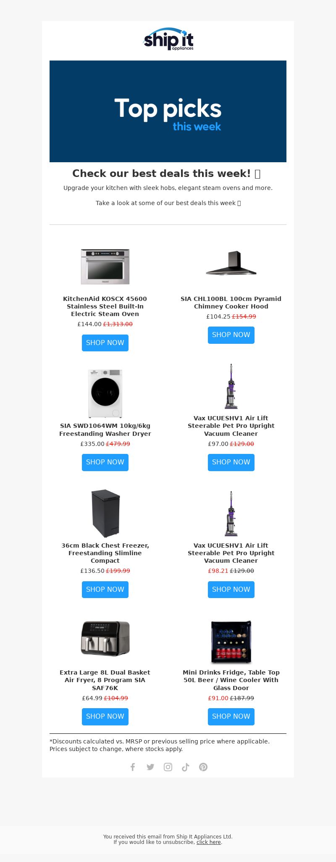The height and width of the screenshot is (862, 336).
Task: Shop now for SIA pyramid cooker hood
Action: point(231,335)
